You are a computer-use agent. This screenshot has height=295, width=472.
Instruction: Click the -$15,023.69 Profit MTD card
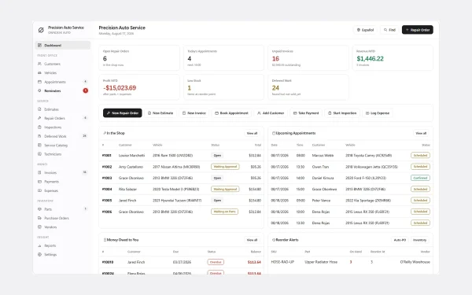point(139,87)
